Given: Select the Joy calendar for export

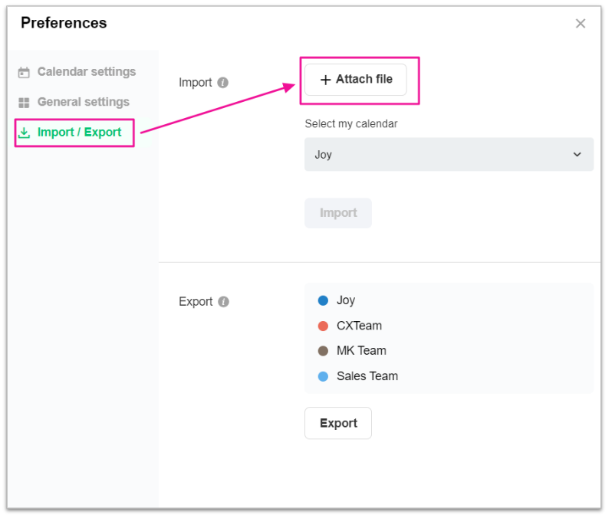Looking at the screenshot, I should click(346, 300).
